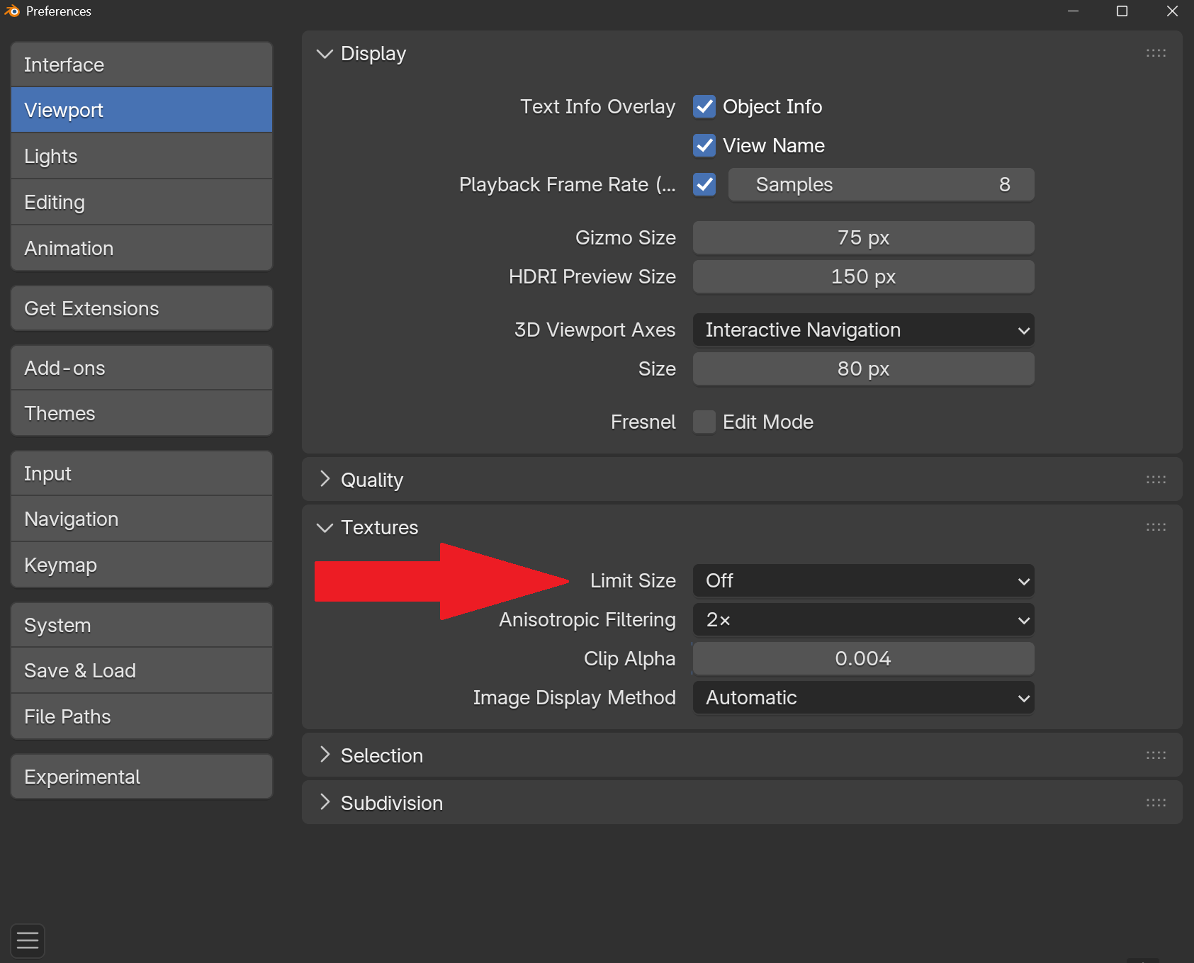Open the Get Extensions section

click(142, 308)
